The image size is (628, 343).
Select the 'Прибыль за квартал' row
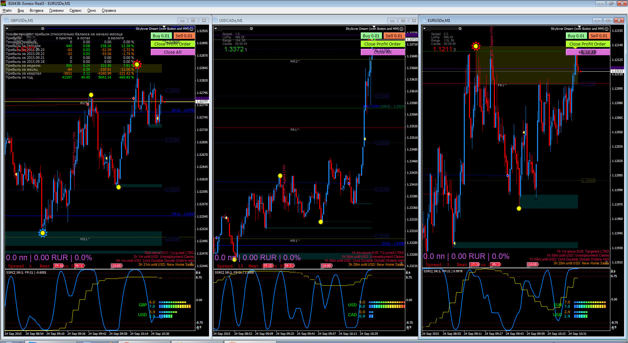point(70,73)
